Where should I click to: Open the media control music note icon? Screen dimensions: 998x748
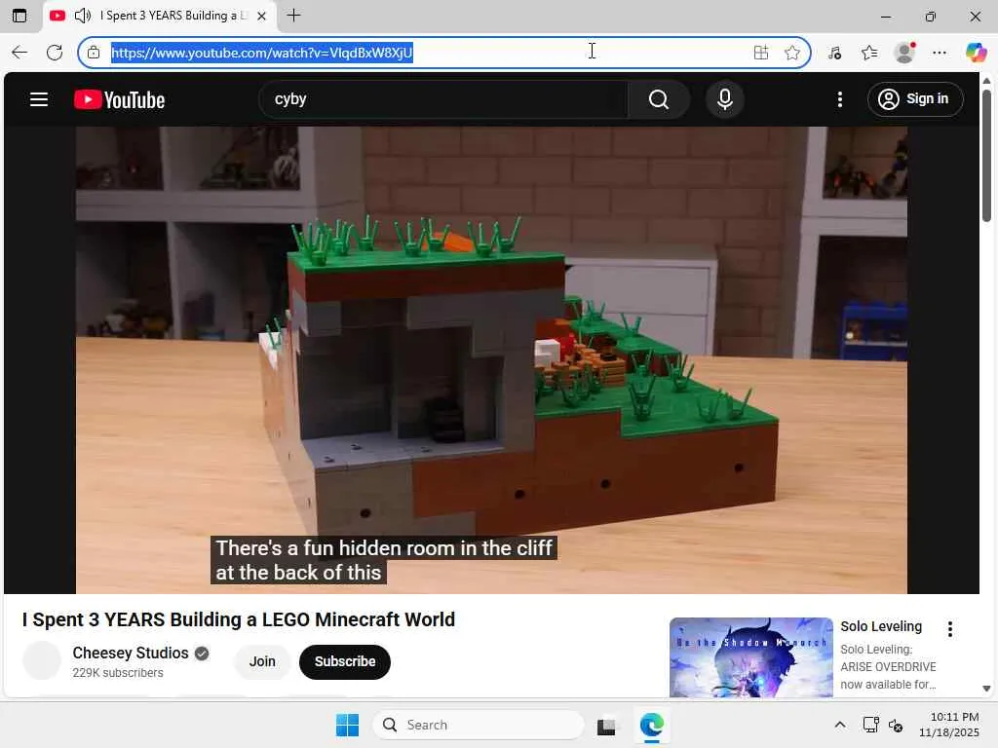[x=834, y=53]
